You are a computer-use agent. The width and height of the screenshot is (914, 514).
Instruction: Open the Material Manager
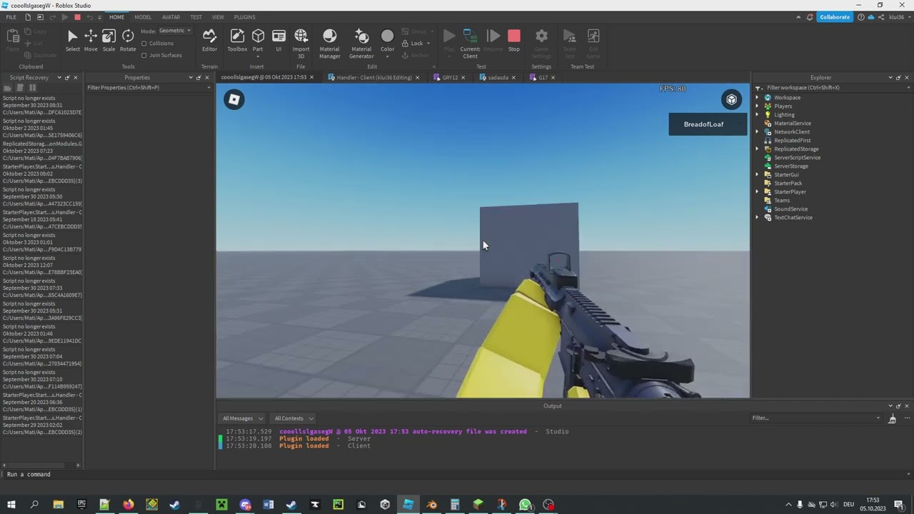tap(329, 44)
